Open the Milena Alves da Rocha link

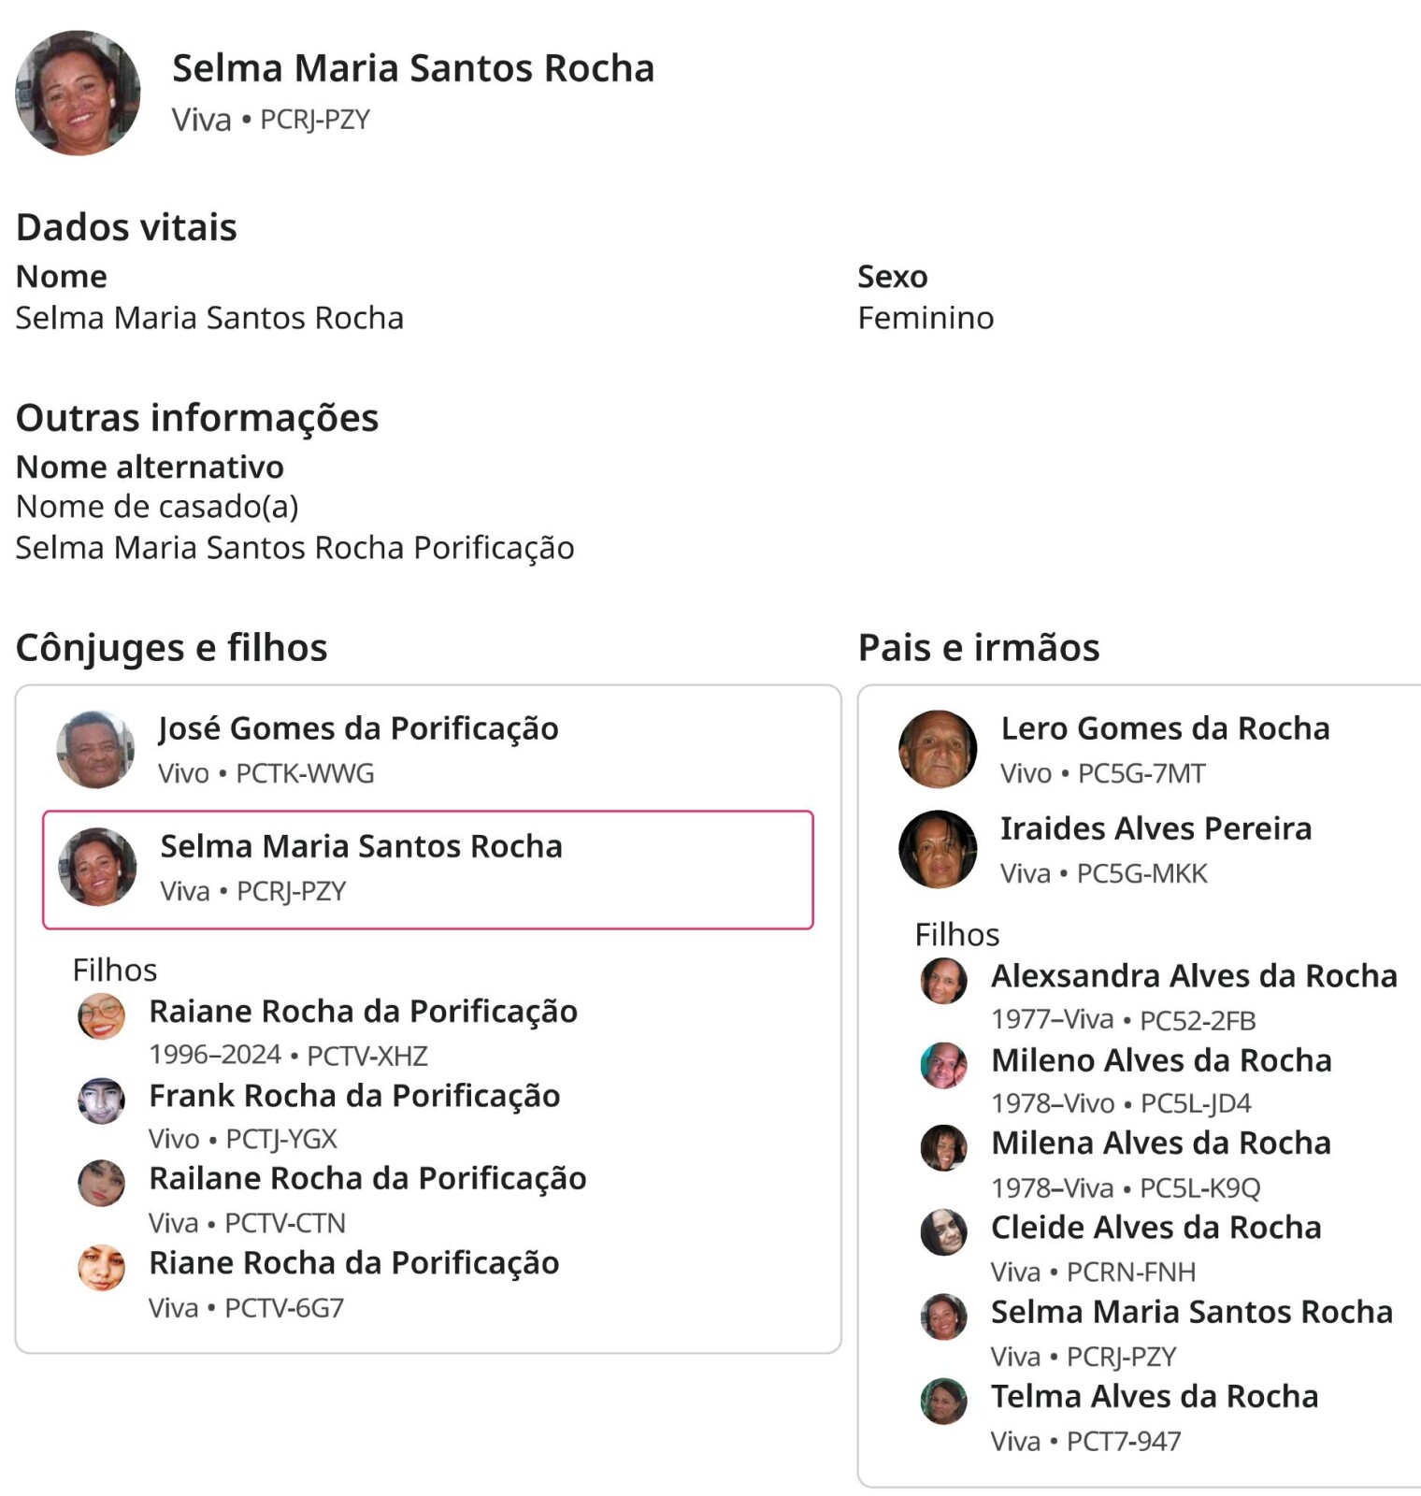coord(1161,1144)
